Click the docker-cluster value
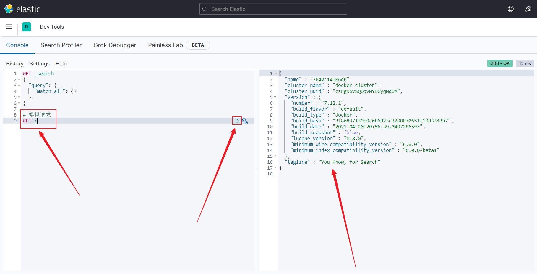The image size is (537, 274). [355, 85]
